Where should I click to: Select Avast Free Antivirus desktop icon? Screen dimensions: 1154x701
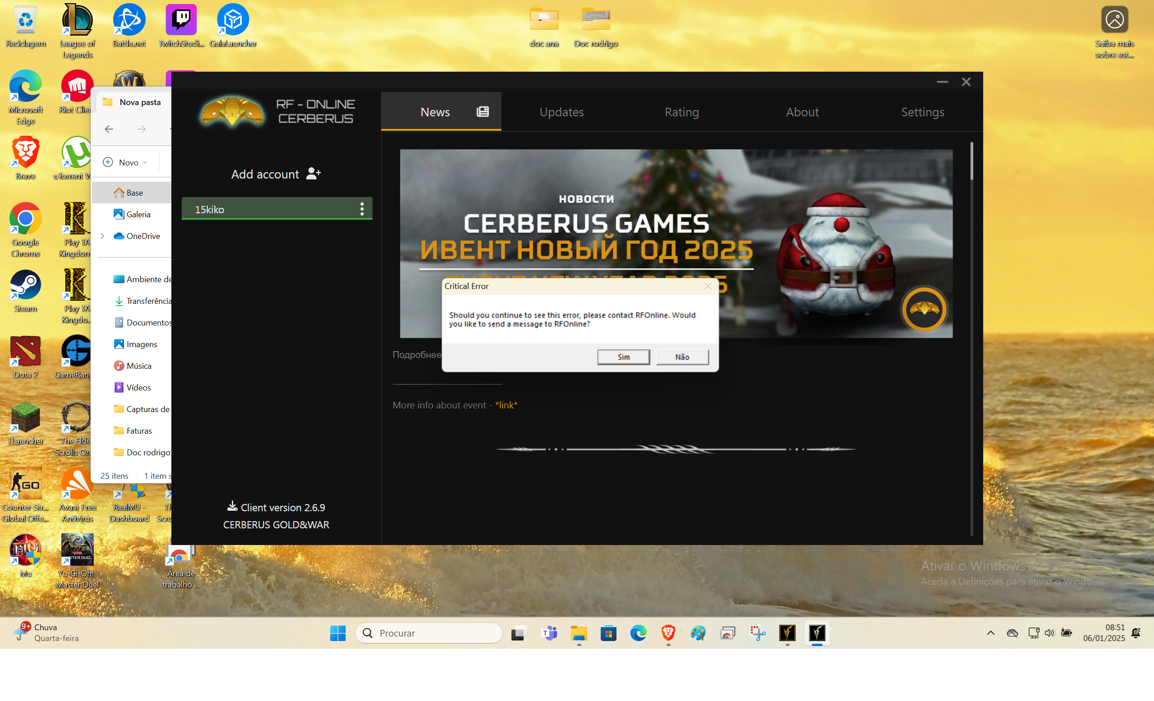coord(77,495)
